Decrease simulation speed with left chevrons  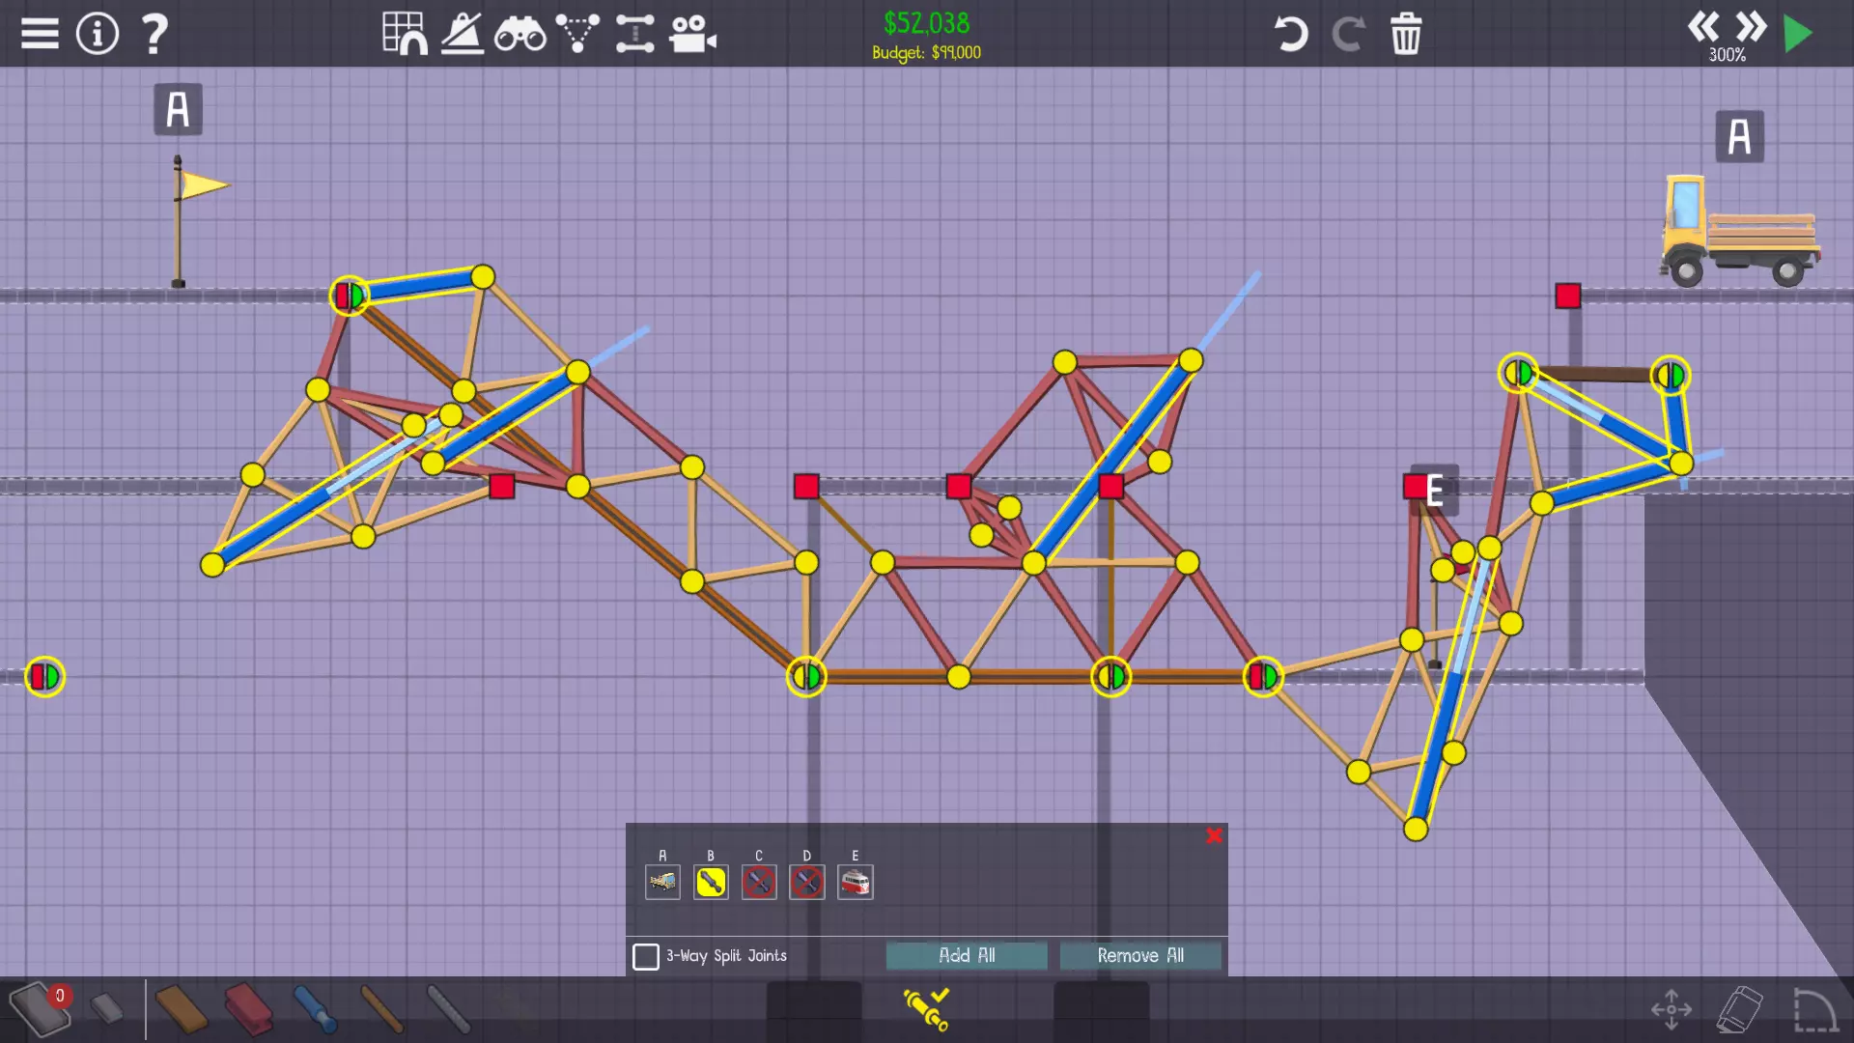[1703, 26]
